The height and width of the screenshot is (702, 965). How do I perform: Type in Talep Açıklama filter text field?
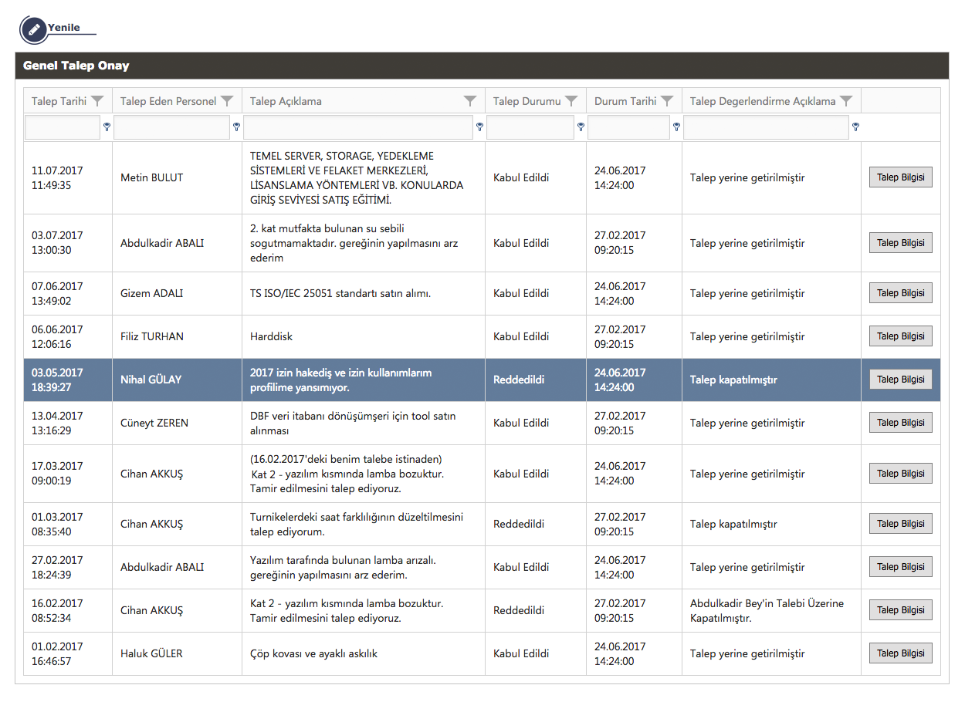[x=358, y=127]
